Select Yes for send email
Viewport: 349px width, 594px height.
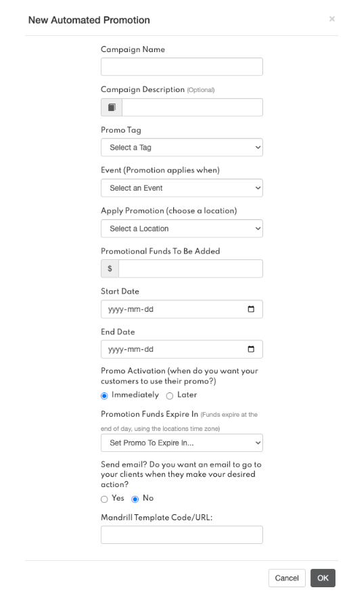coord(104,499)
